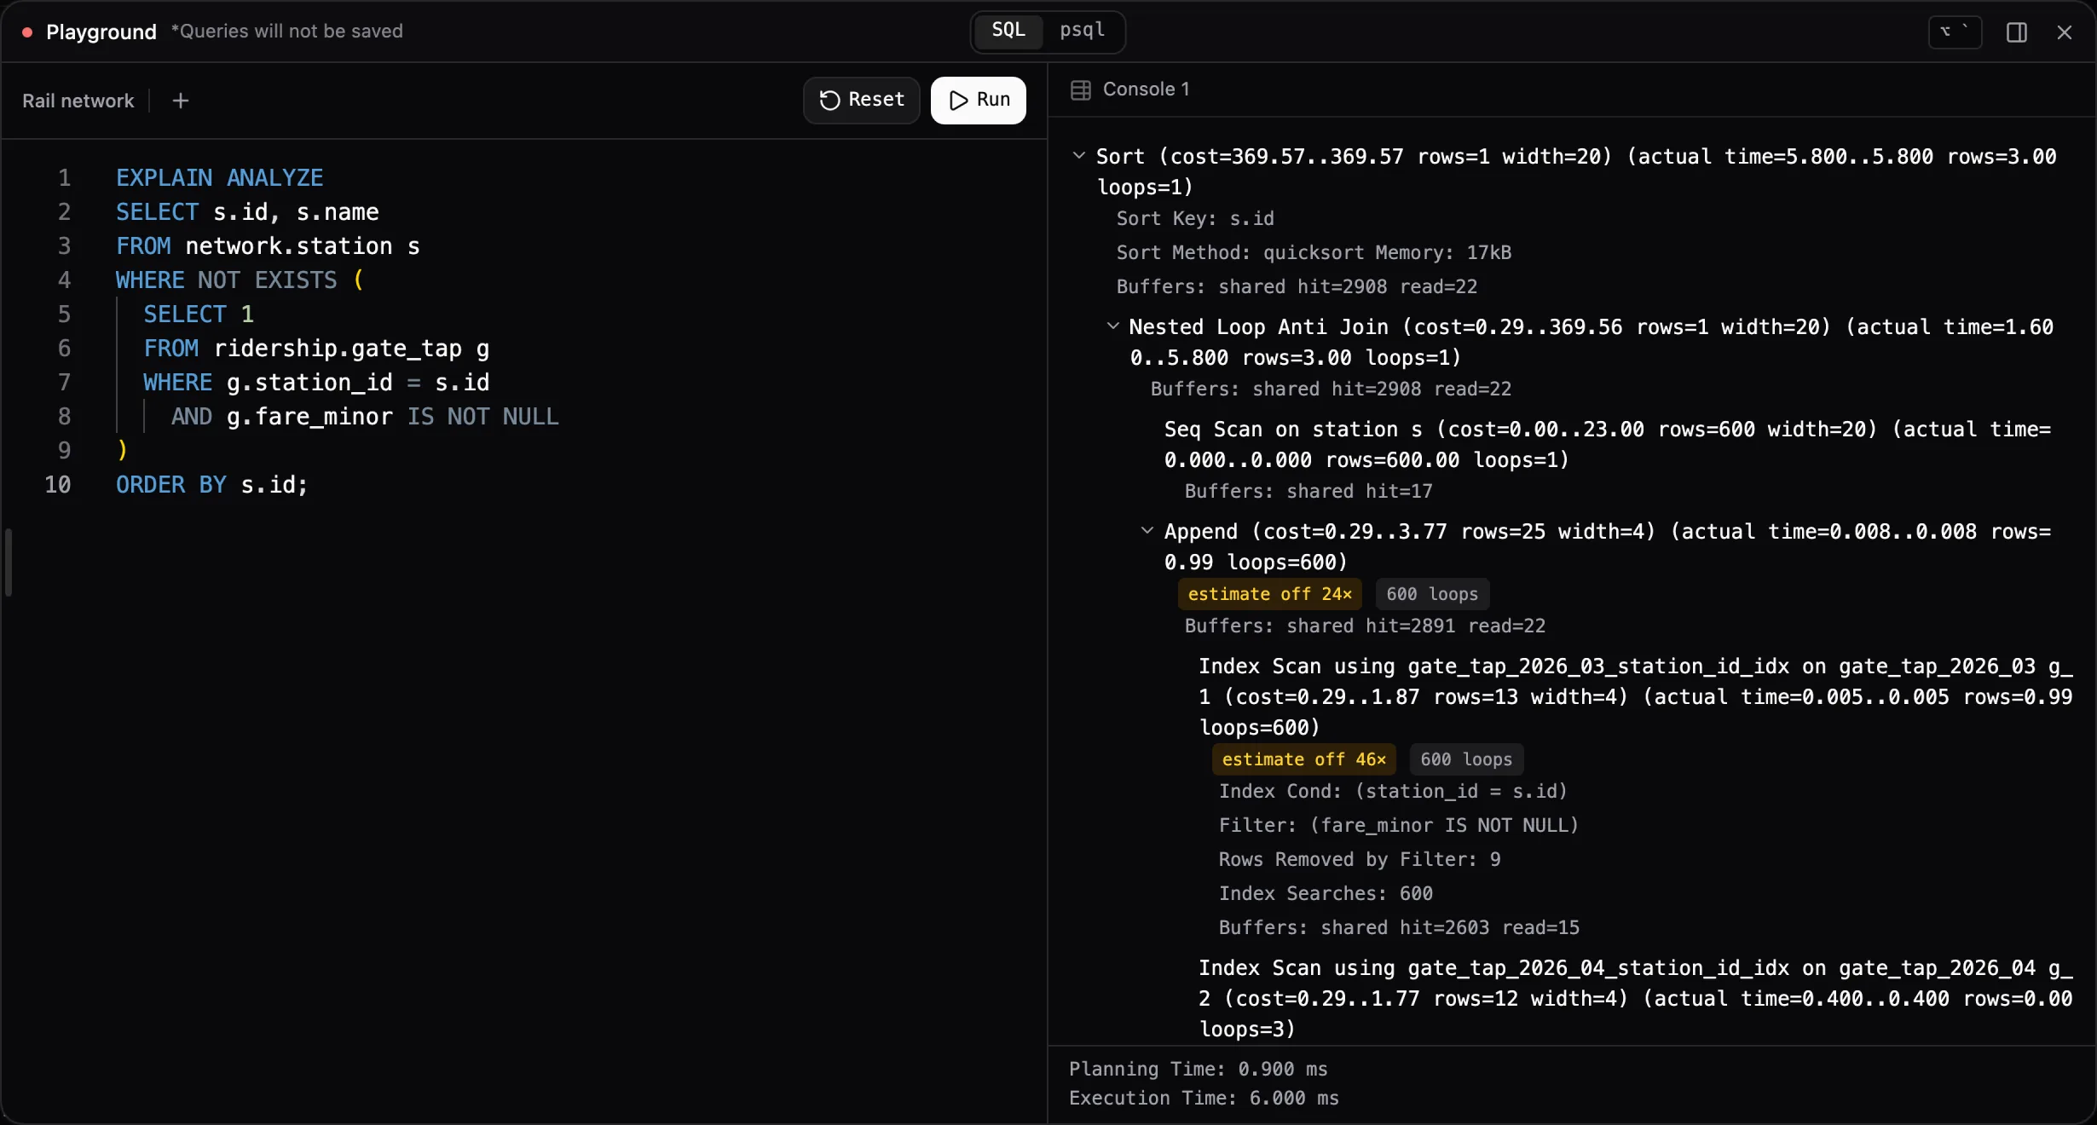Viewport: 2097px width, 1125px height.
Task: Click the 'estimate off 24×' badge
Action: coord(1270,594)
